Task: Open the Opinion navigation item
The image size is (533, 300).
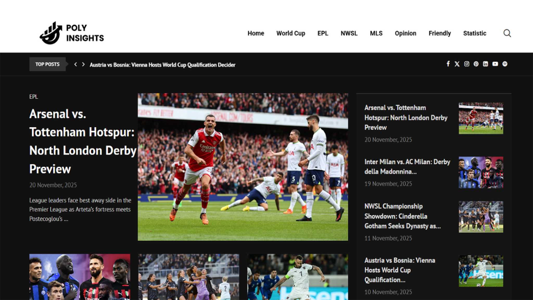Action: point(405,33)
